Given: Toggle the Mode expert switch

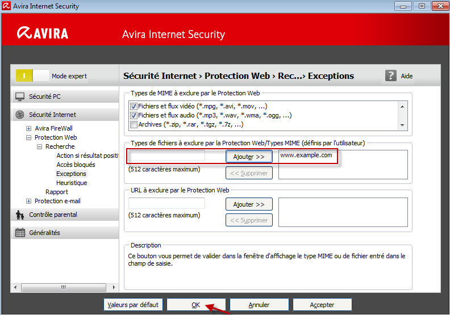Looking at the screenshot, I should pos(32,76).
